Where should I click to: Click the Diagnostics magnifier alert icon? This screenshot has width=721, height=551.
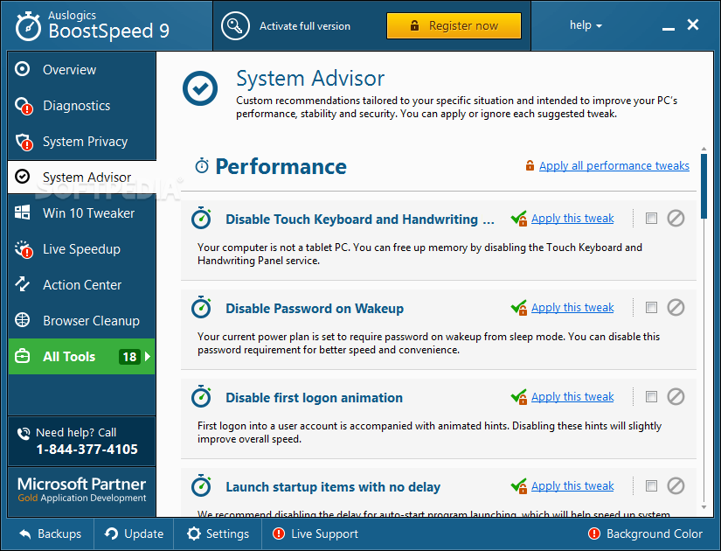coord(24,106)
